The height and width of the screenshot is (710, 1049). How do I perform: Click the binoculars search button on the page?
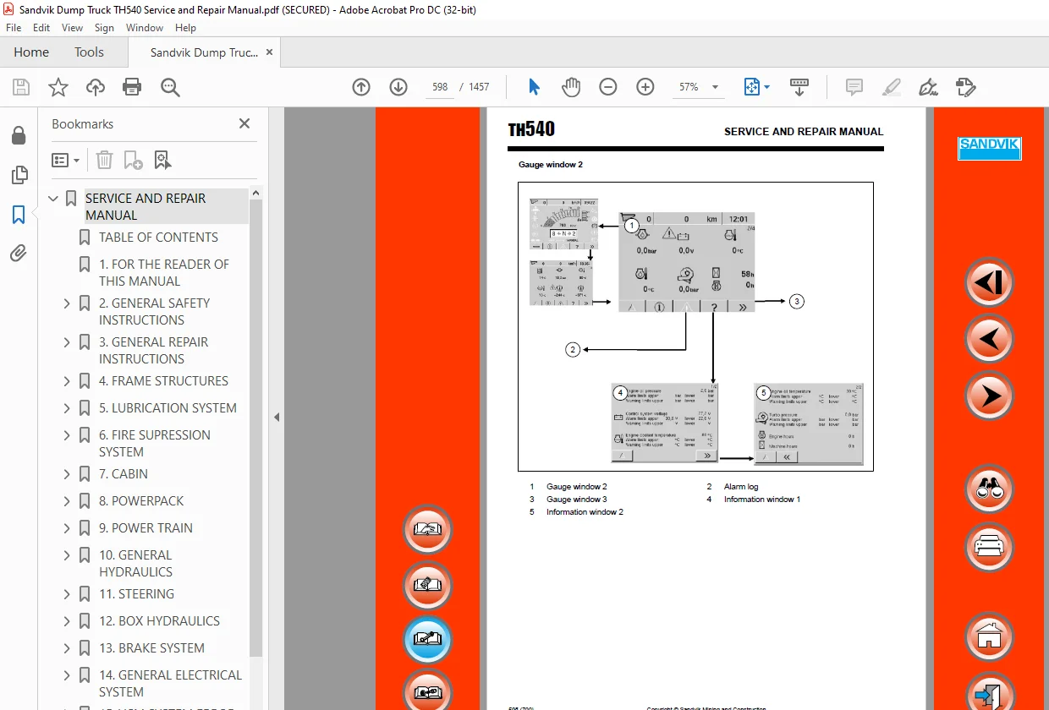[x=988, y=489]
